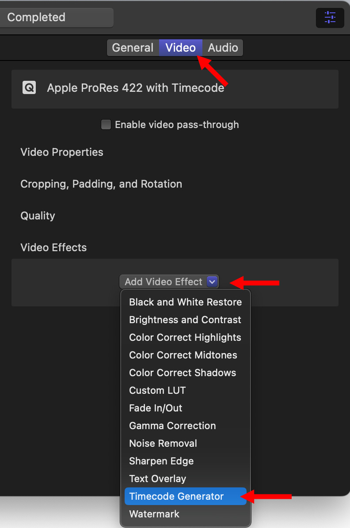Pick Black and White Restore effect

[x=185, y=302]
